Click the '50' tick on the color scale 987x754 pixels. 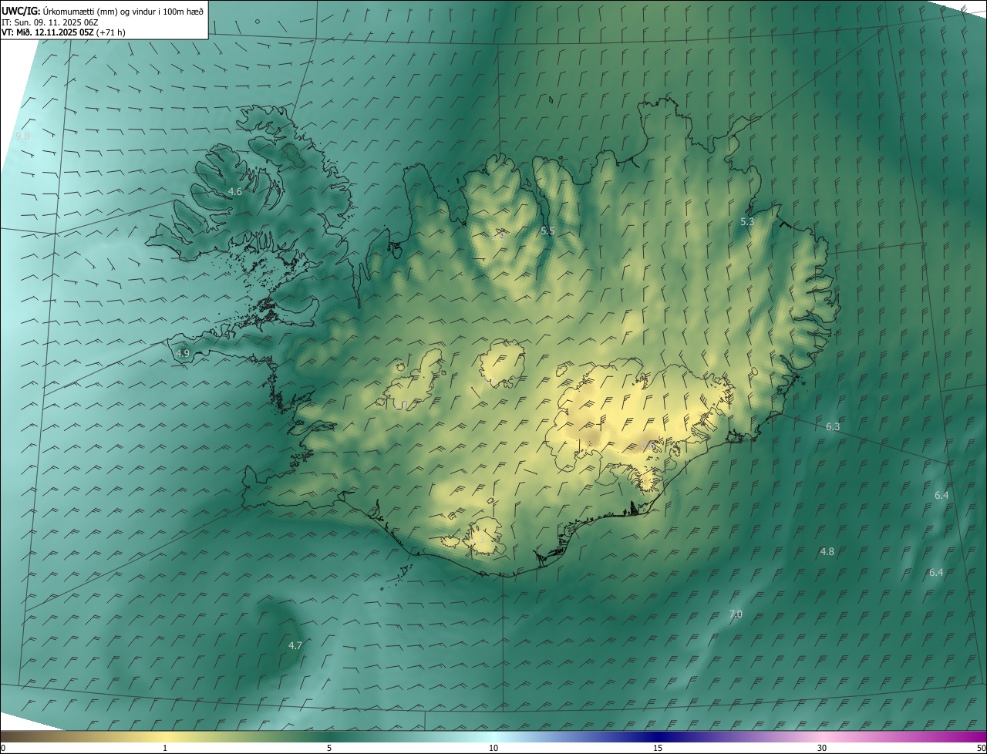(981, 748)
